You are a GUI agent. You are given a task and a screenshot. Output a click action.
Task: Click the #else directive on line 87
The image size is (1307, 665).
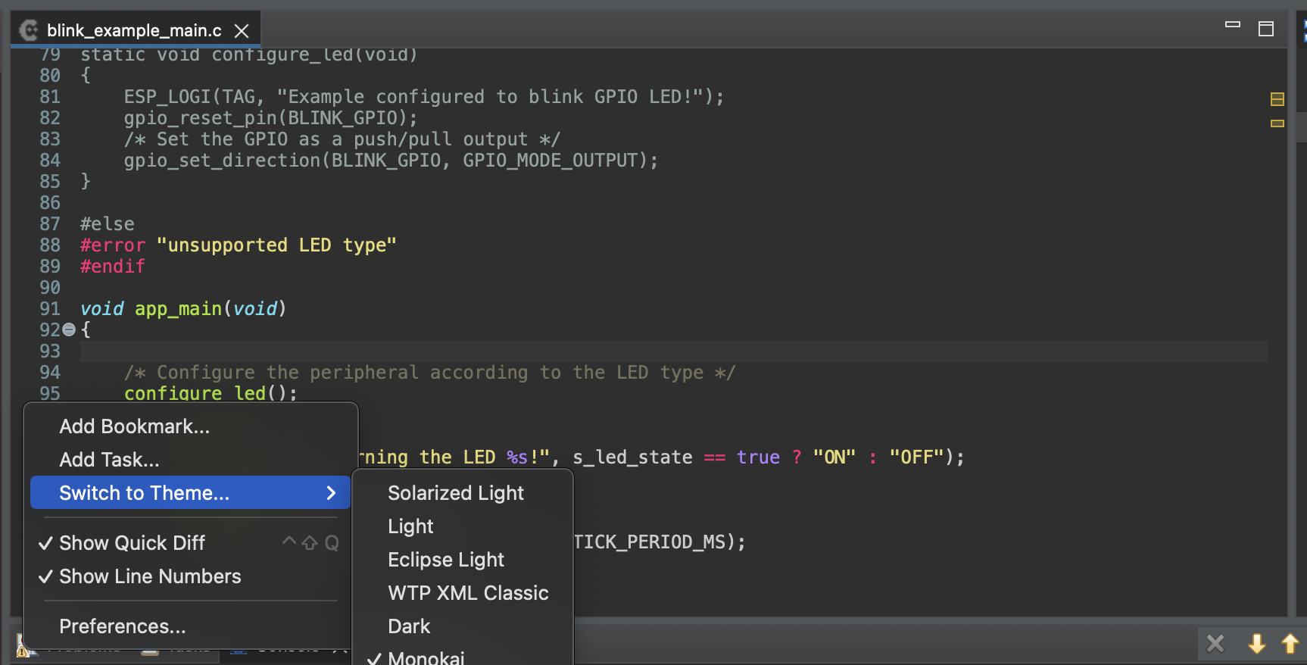tap(107, 224)
